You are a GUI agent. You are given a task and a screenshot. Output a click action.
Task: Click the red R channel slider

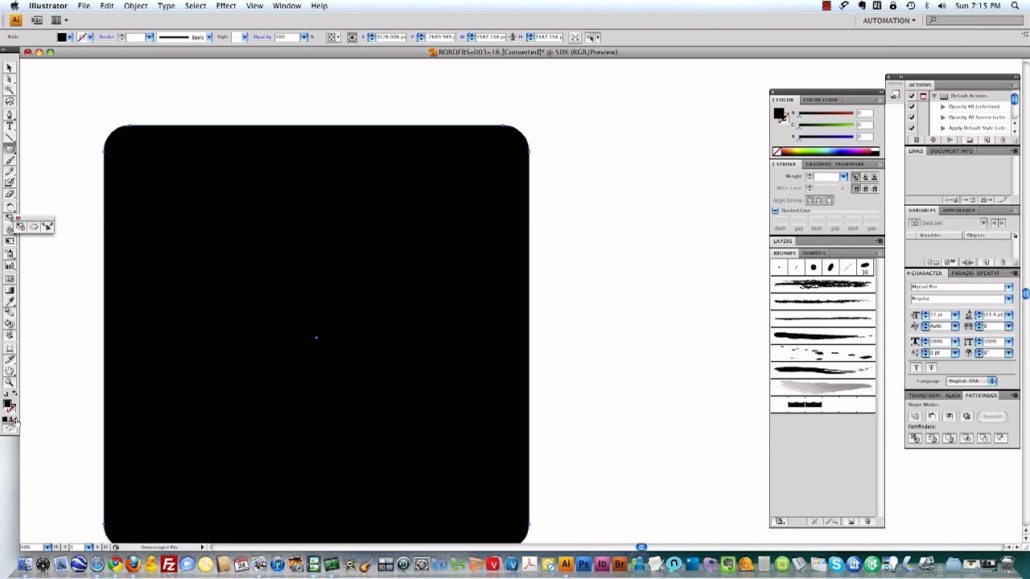point(826,113)
